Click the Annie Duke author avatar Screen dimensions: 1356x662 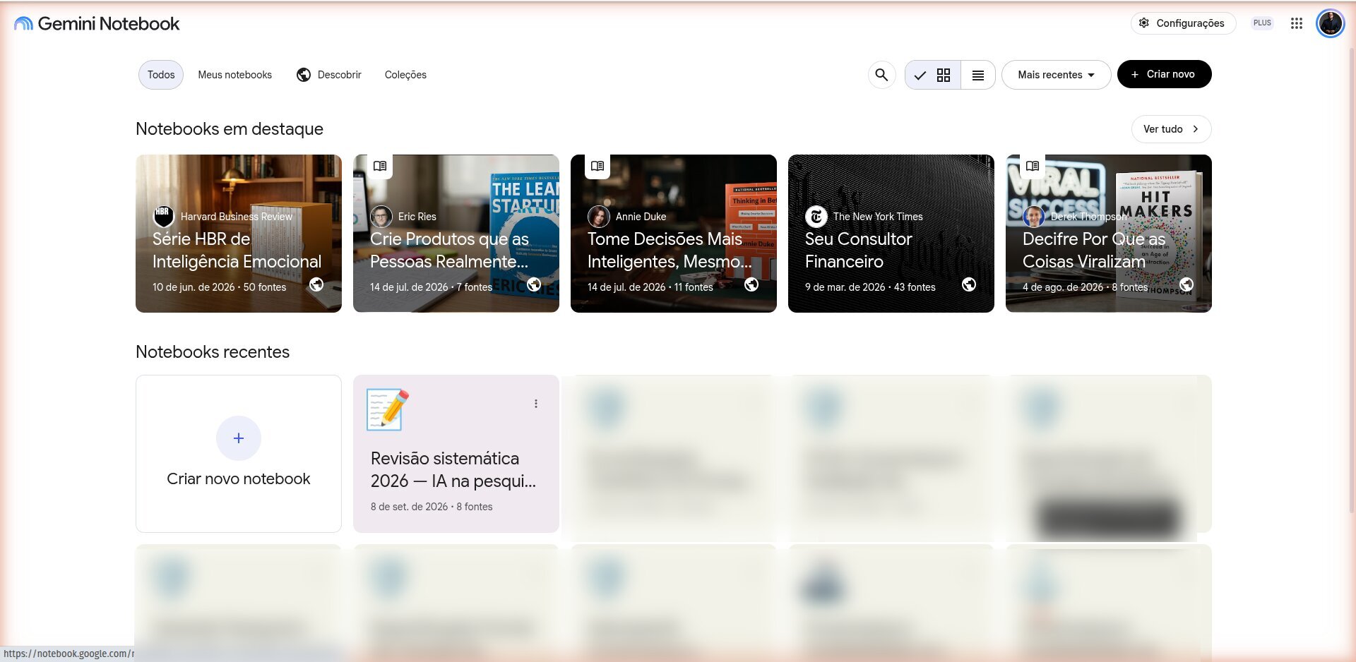click(x=599, y=216)
